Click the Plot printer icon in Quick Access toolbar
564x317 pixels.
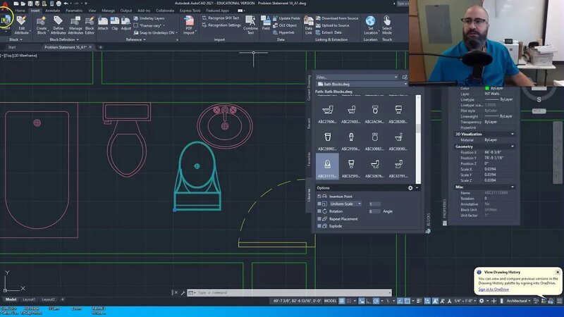click(59, 4)
